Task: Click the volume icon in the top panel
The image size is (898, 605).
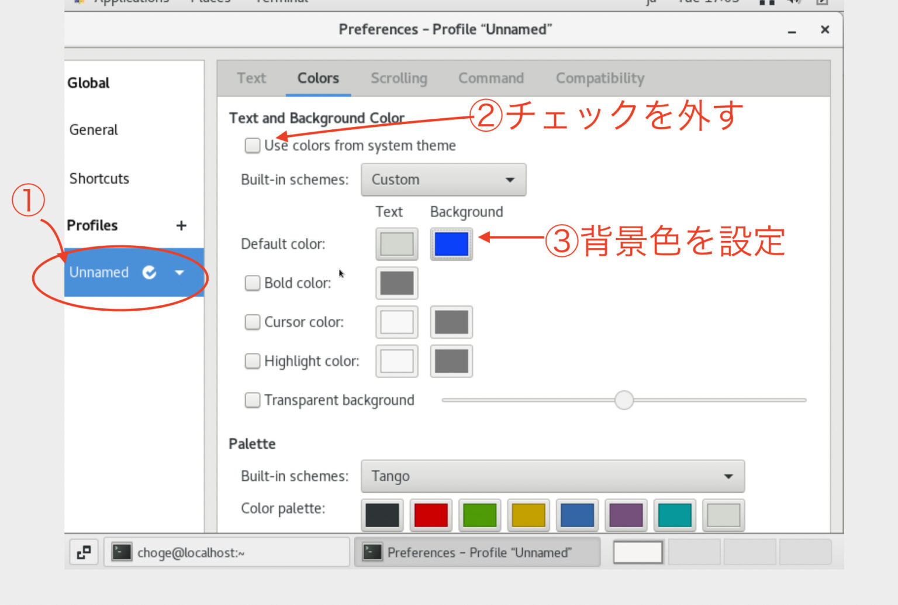Action: (x=793, y=2)
